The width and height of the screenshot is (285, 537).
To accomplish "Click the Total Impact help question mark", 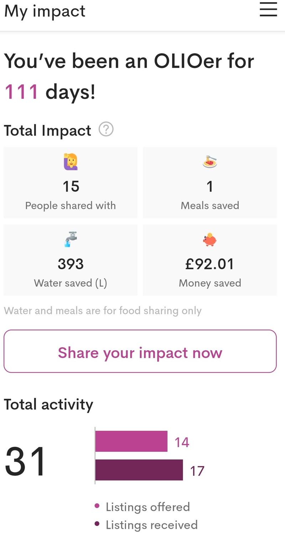I will 106,129.
